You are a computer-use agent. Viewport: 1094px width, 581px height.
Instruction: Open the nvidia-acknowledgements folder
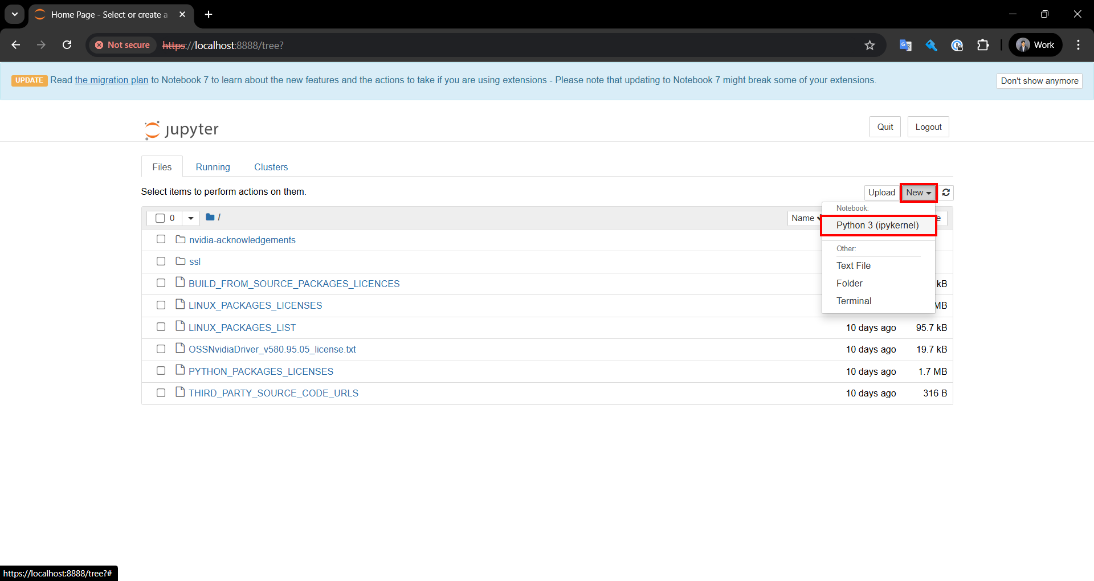[x=242, y=240]
